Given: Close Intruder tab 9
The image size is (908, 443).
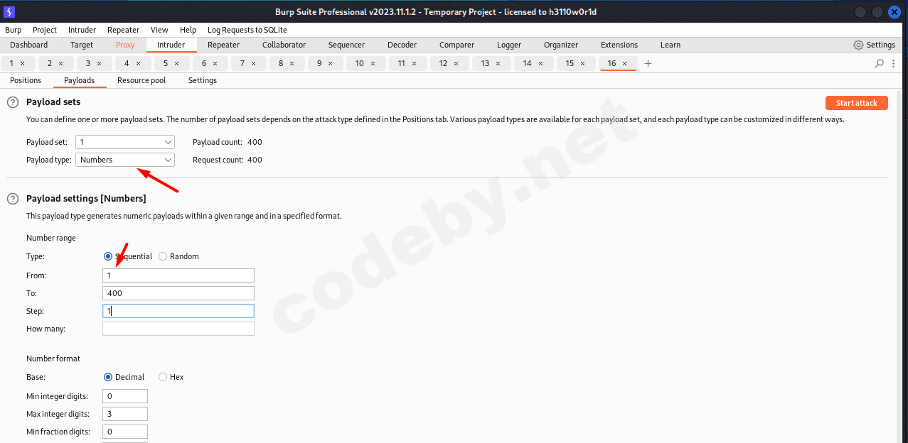Looking at the screenshot, I should pos(331,63).
